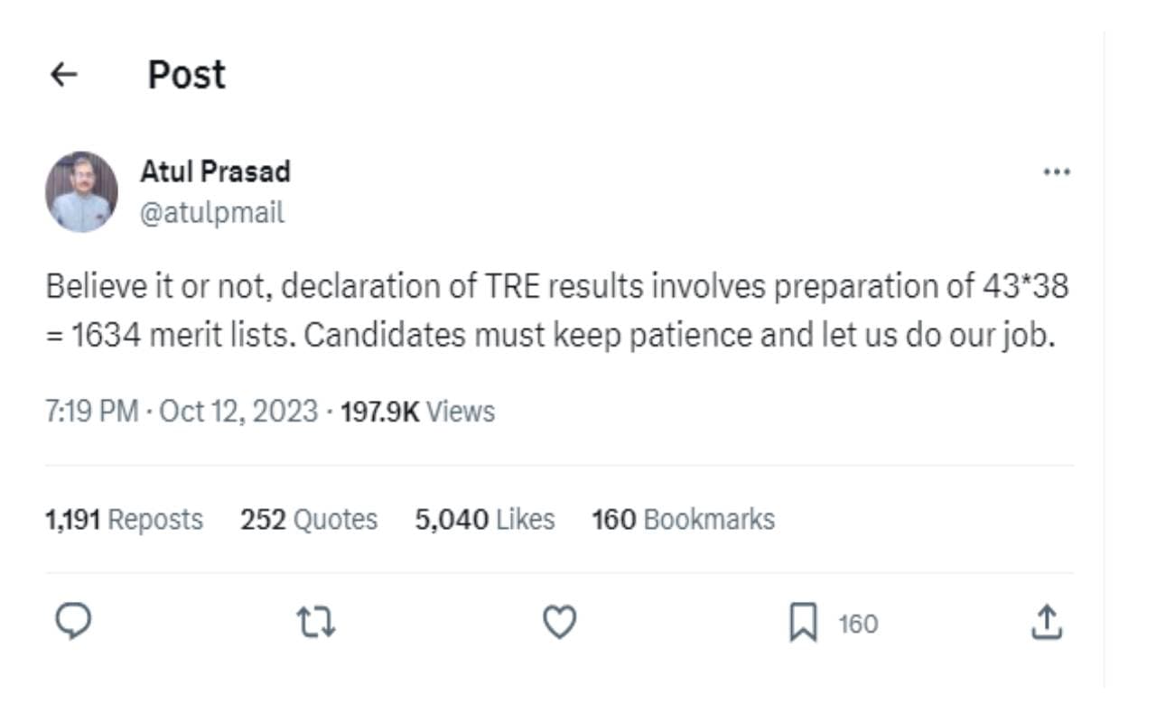
Task: Open the more options ellipsis menu
Action: pyautogui.click(x=1056, y=171)
